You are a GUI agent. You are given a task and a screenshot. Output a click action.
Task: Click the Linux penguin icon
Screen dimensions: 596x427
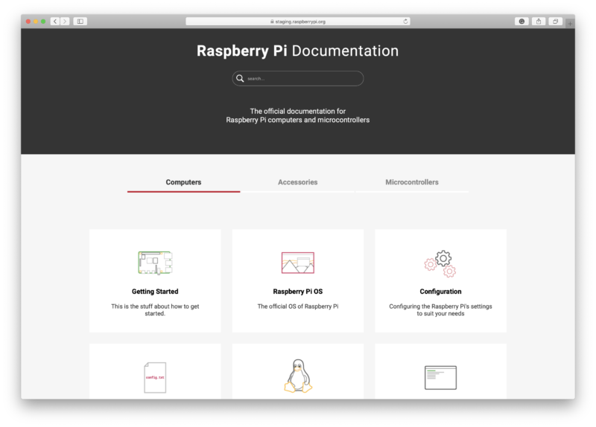[298, 376]
